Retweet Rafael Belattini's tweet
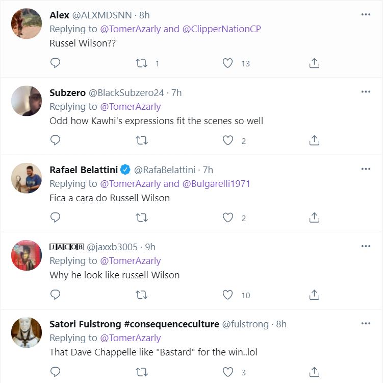384x383 pixels. click(141, 218)
